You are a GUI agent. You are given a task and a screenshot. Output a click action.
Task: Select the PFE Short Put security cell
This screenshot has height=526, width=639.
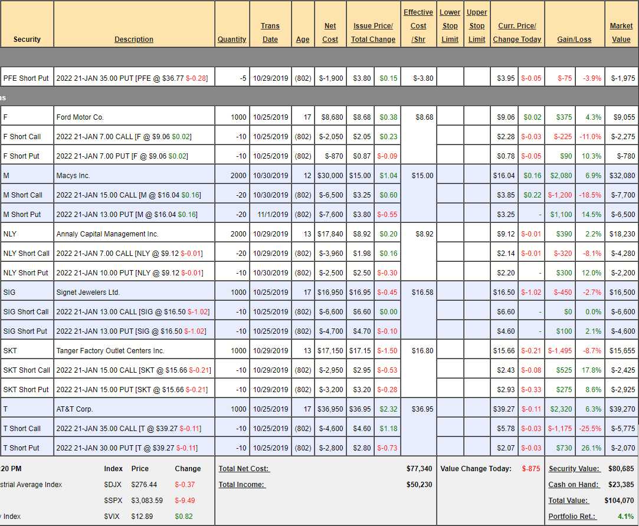tap(26, 78)
